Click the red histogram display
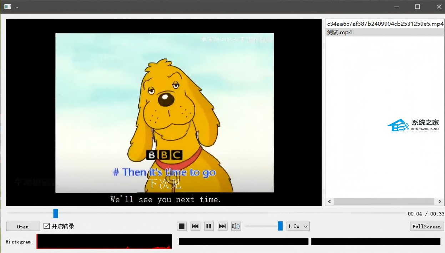The width and height of the screenshot is (445, 253). pos(104,242)
